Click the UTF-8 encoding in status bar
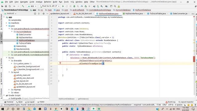 click(x=171, y=105)
